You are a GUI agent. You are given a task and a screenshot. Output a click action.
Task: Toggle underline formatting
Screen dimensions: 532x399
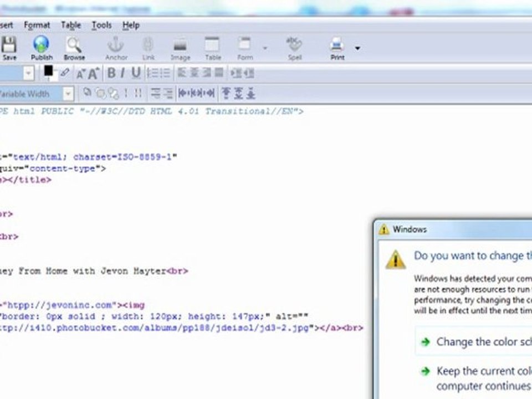click(x=136, y=73)
